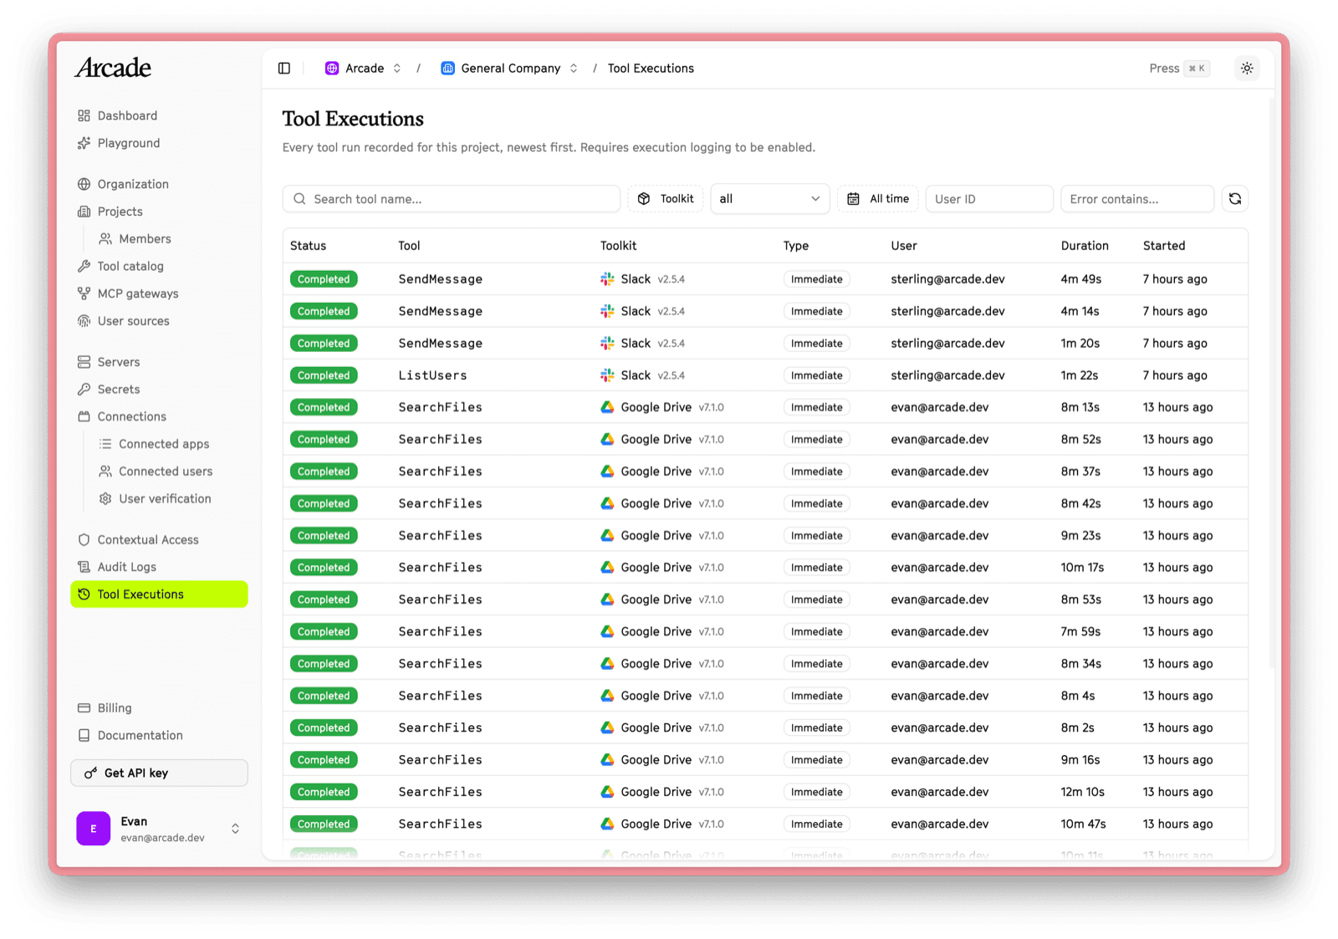Toggle the sidebar panel icon
Screen dimensions: 1338x939
coord(284,69)
